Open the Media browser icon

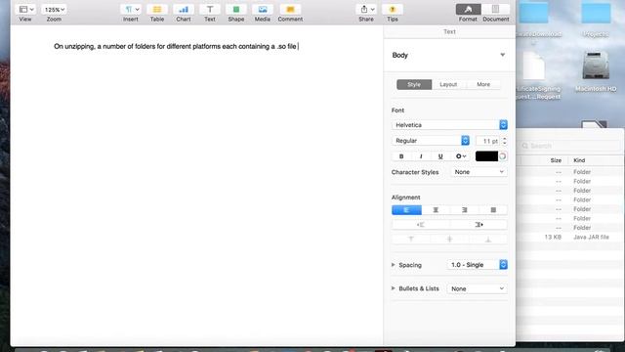(263, 9)
